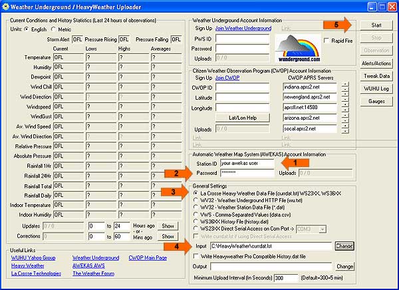Open Join Weather Underground link

tap(243, 28)
